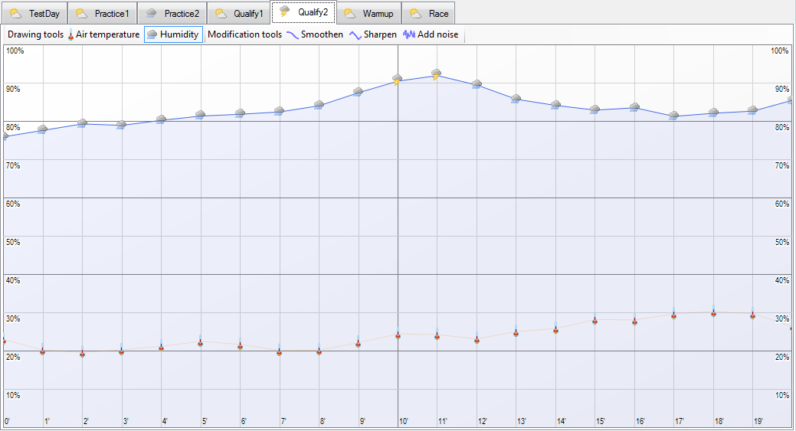Click the temperature thermometer point at 2'
Screen dimensions: 796x431
tap(82, 351)
